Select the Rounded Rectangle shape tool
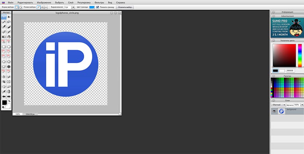Screen dimensions: 304x154 (9, 47)
